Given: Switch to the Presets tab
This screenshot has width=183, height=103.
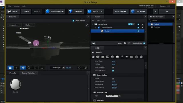Looking at the screenshot, I should point(13,73).
